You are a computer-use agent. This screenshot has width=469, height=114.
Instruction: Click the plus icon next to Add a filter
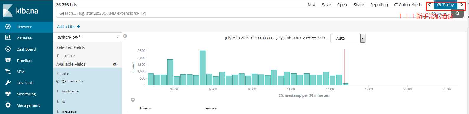point(78,27)
